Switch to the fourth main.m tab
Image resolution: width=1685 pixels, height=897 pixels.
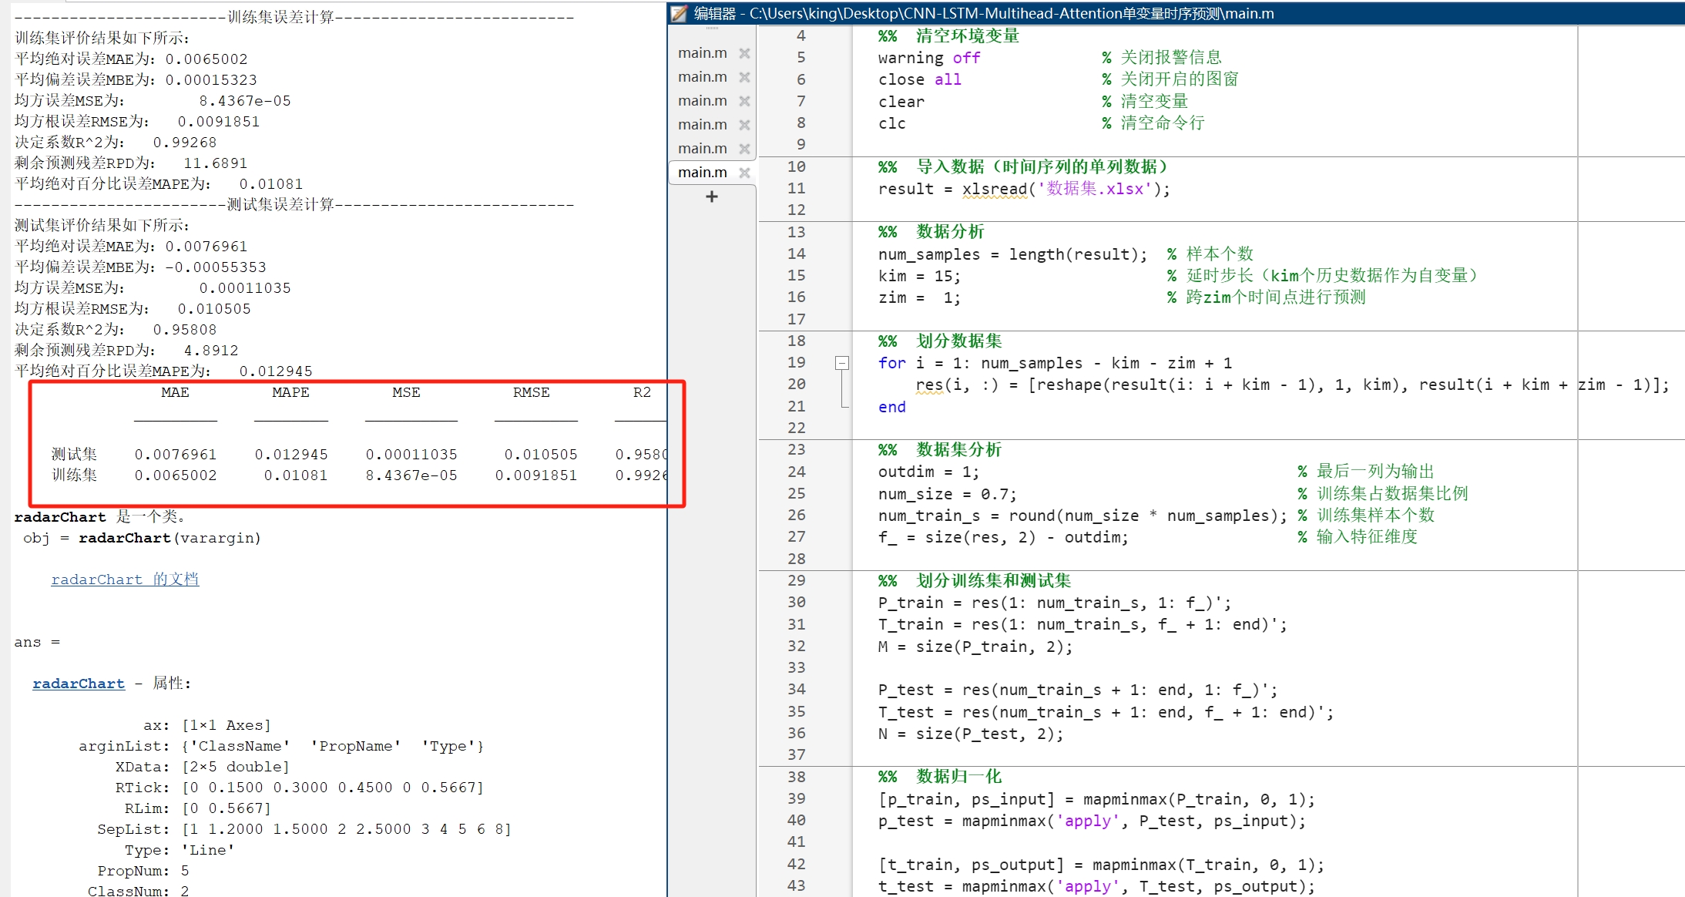(702, 125)
